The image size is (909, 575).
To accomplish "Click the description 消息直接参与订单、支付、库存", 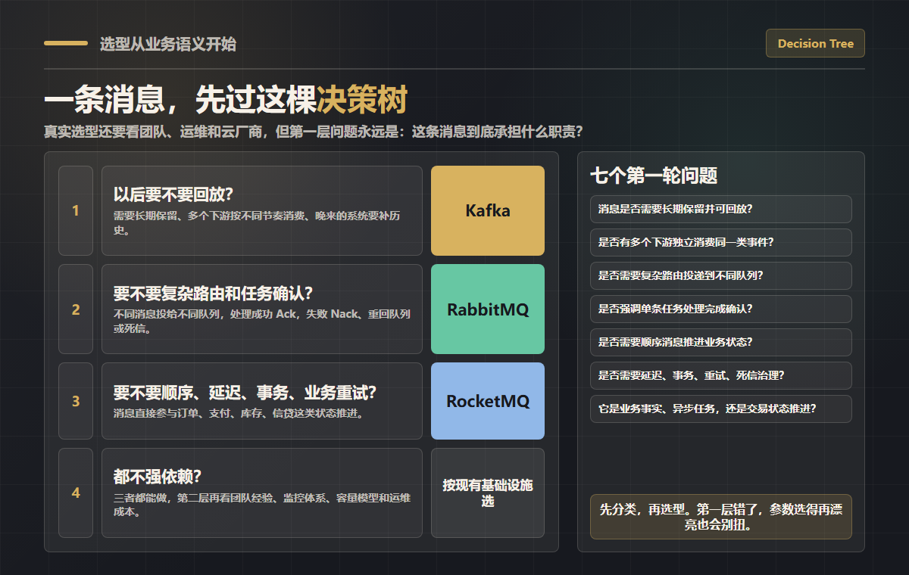I will click(239, 413).
